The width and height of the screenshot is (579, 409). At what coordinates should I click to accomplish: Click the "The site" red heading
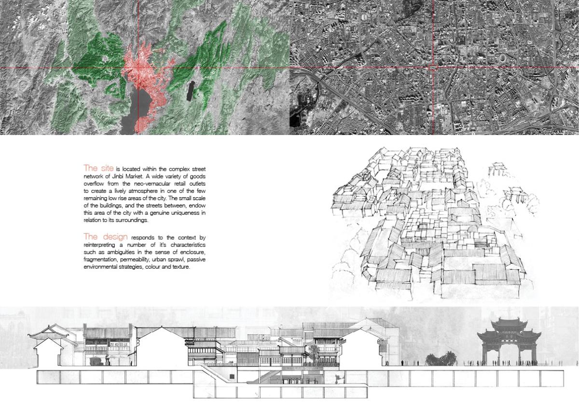pyautogui.click(x=98, y=168)
